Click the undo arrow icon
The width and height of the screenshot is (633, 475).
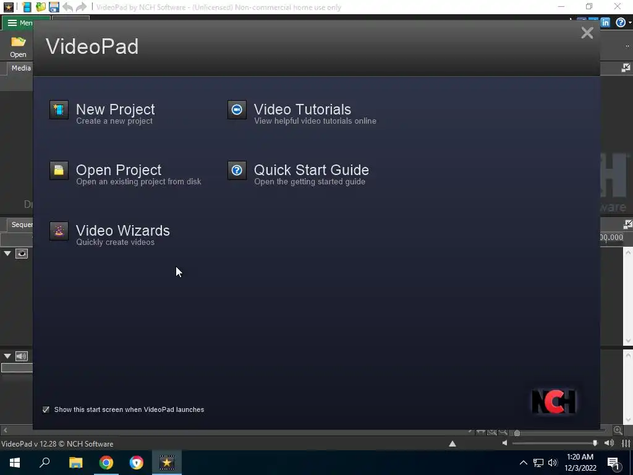(67, 7)
